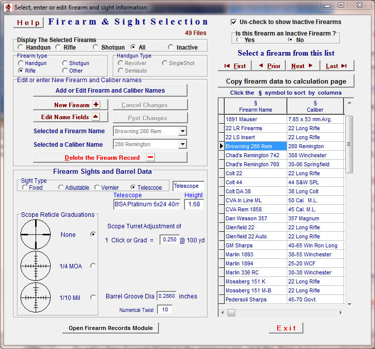
Task: Sort by Firearm Name § symbol
Action: 255,103
